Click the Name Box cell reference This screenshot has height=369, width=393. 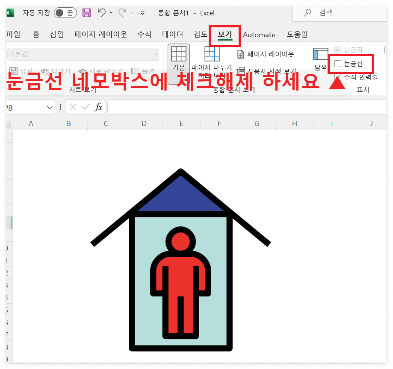(26, 108)
